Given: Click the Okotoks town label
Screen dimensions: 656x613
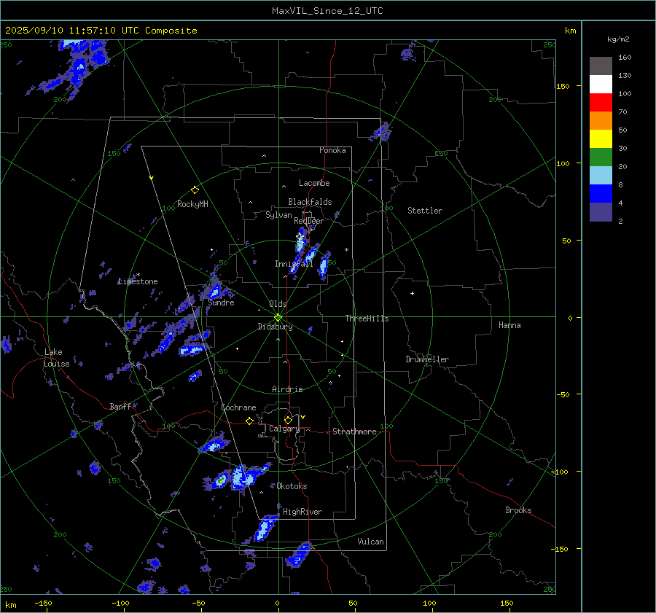Looking at the screenshot, I should 292,486.
